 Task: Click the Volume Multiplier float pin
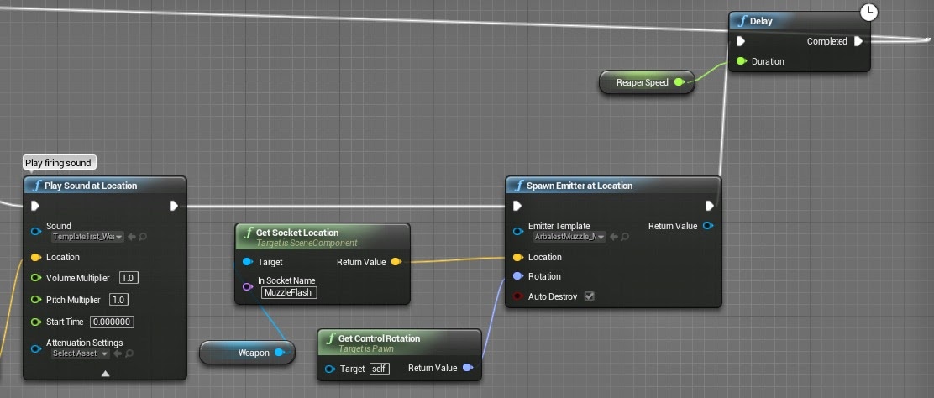(35, 278)
